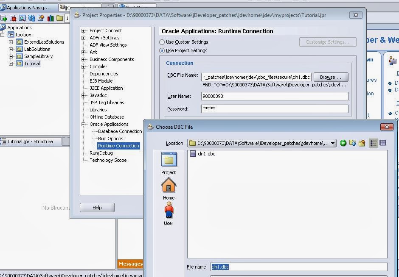Expand Business Components node
Screen dimensions: 399x277
point(83,59)
